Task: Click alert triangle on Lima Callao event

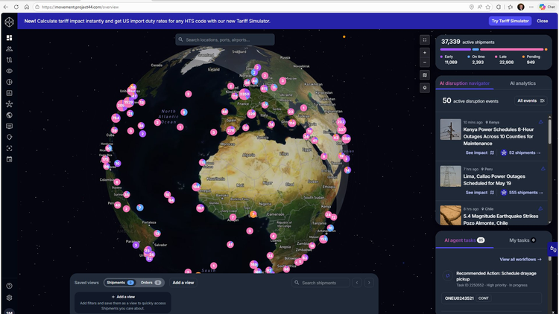Action: tap(543, 169)
